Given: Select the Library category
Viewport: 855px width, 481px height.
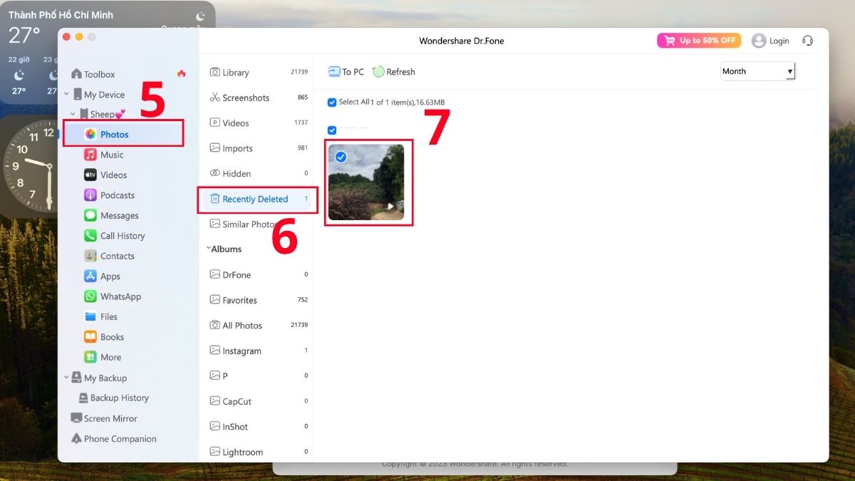Looking at the screenshot, I should pos(258,73).
